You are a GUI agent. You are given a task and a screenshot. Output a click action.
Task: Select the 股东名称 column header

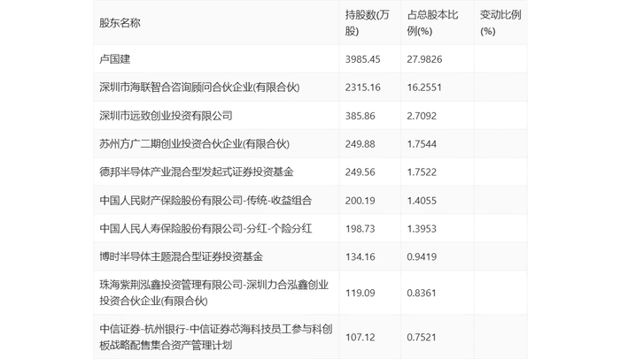click(x=120, y=23)
